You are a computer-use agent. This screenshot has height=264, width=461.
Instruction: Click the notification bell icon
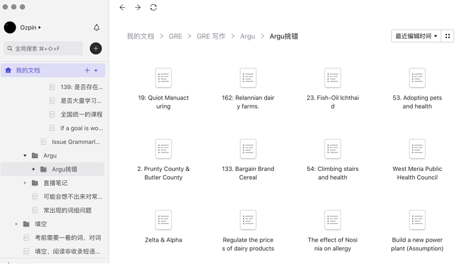tap(97, 28)
